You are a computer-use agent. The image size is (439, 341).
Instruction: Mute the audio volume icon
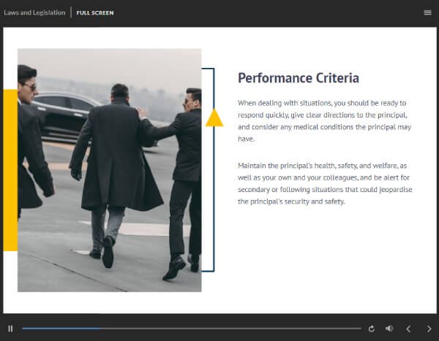[389, 329]
